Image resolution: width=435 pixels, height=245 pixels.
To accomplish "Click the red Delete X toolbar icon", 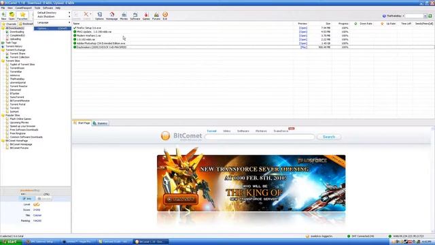I will tap(86, 14).
